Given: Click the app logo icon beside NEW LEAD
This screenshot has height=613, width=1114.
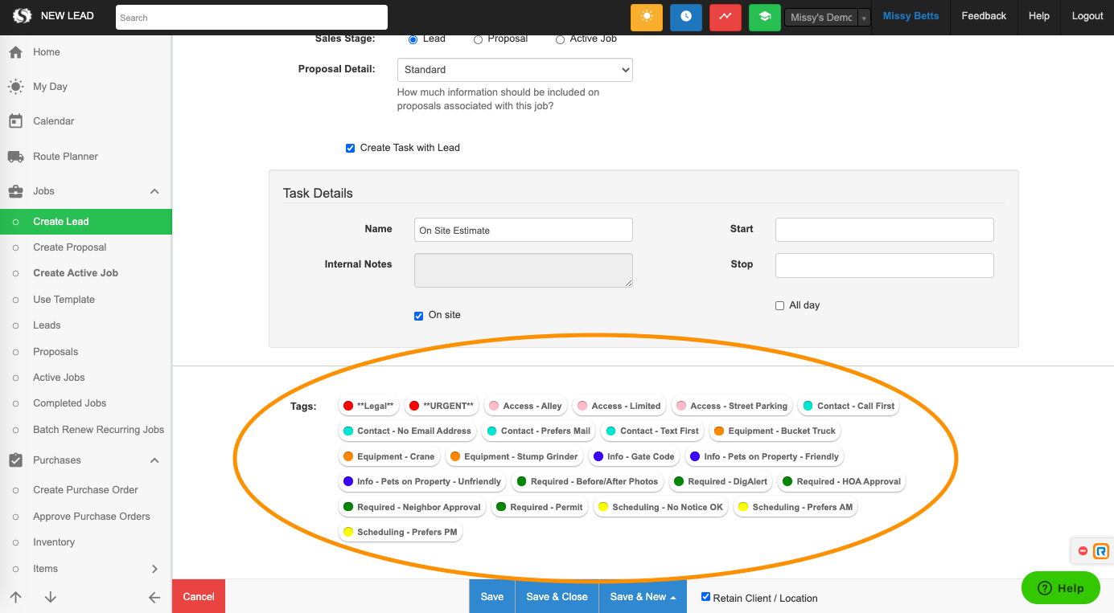Looking at the screenshot, I should tap(22, 15).
